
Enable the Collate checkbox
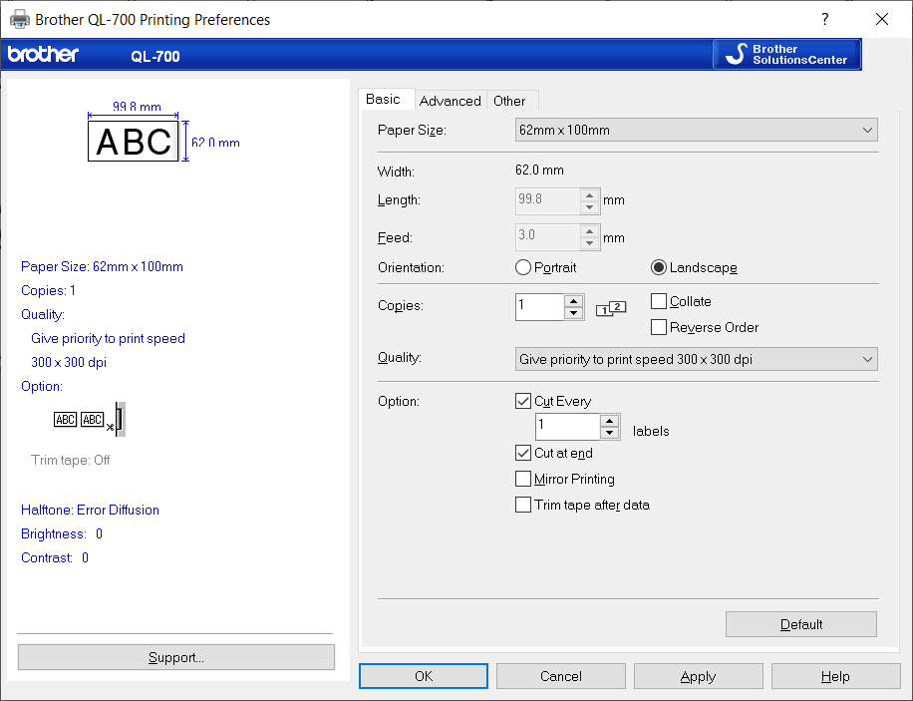pyautogui.click(x=659, y=301)
